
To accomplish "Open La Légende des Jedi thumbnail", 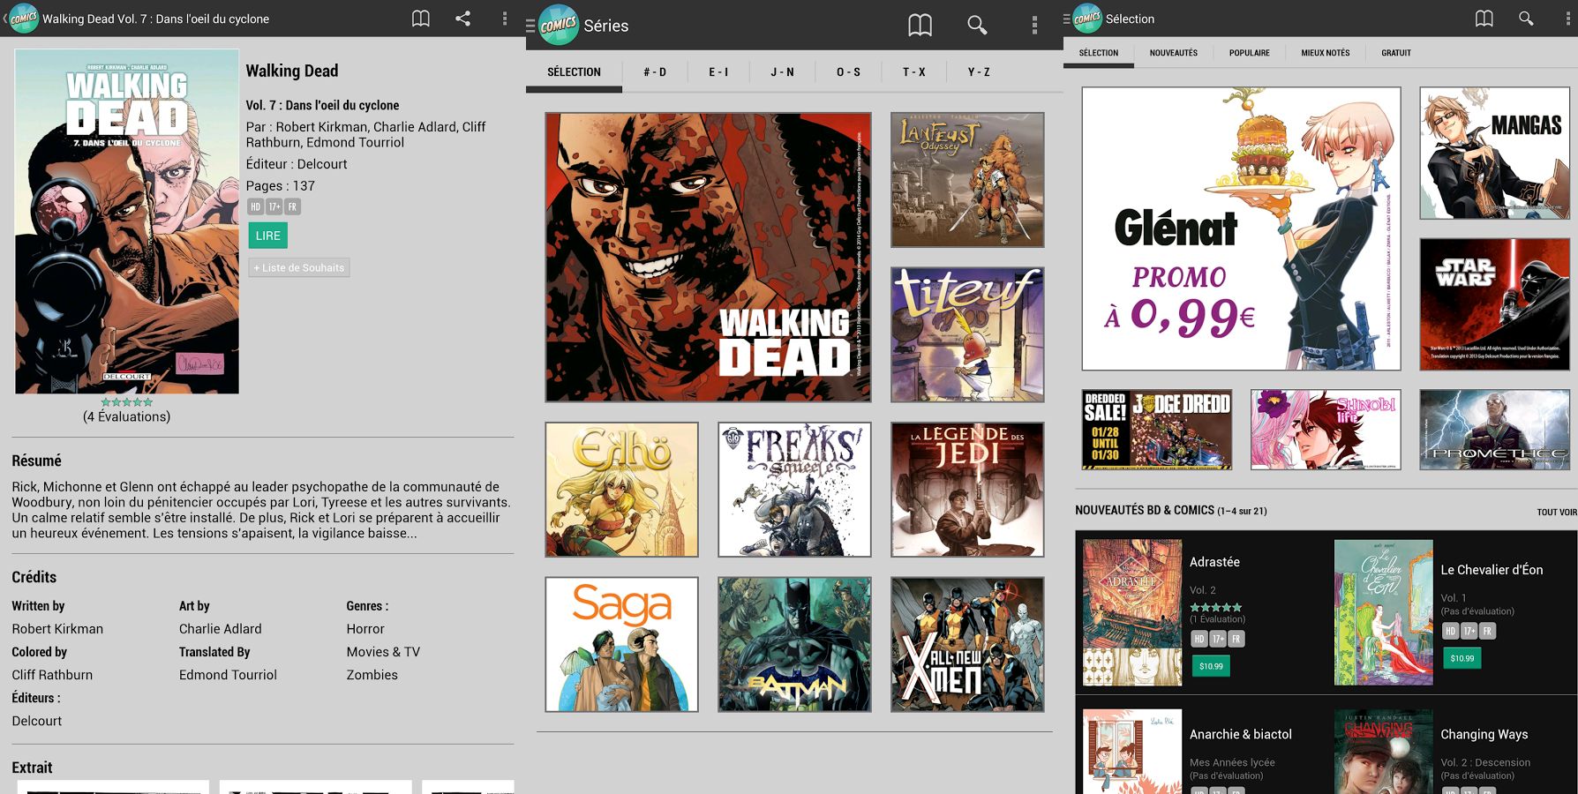I will pyautogui.click(x=967, y=490).
